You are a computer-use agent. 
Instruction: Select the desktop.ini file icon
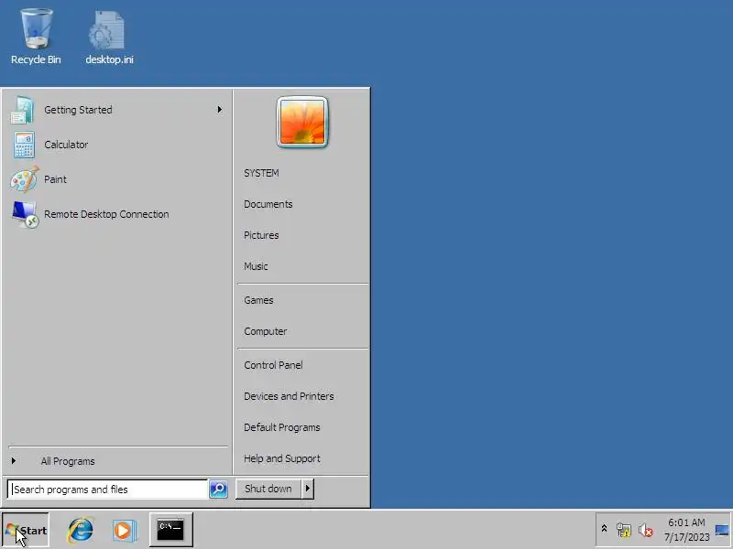(109, 38)
